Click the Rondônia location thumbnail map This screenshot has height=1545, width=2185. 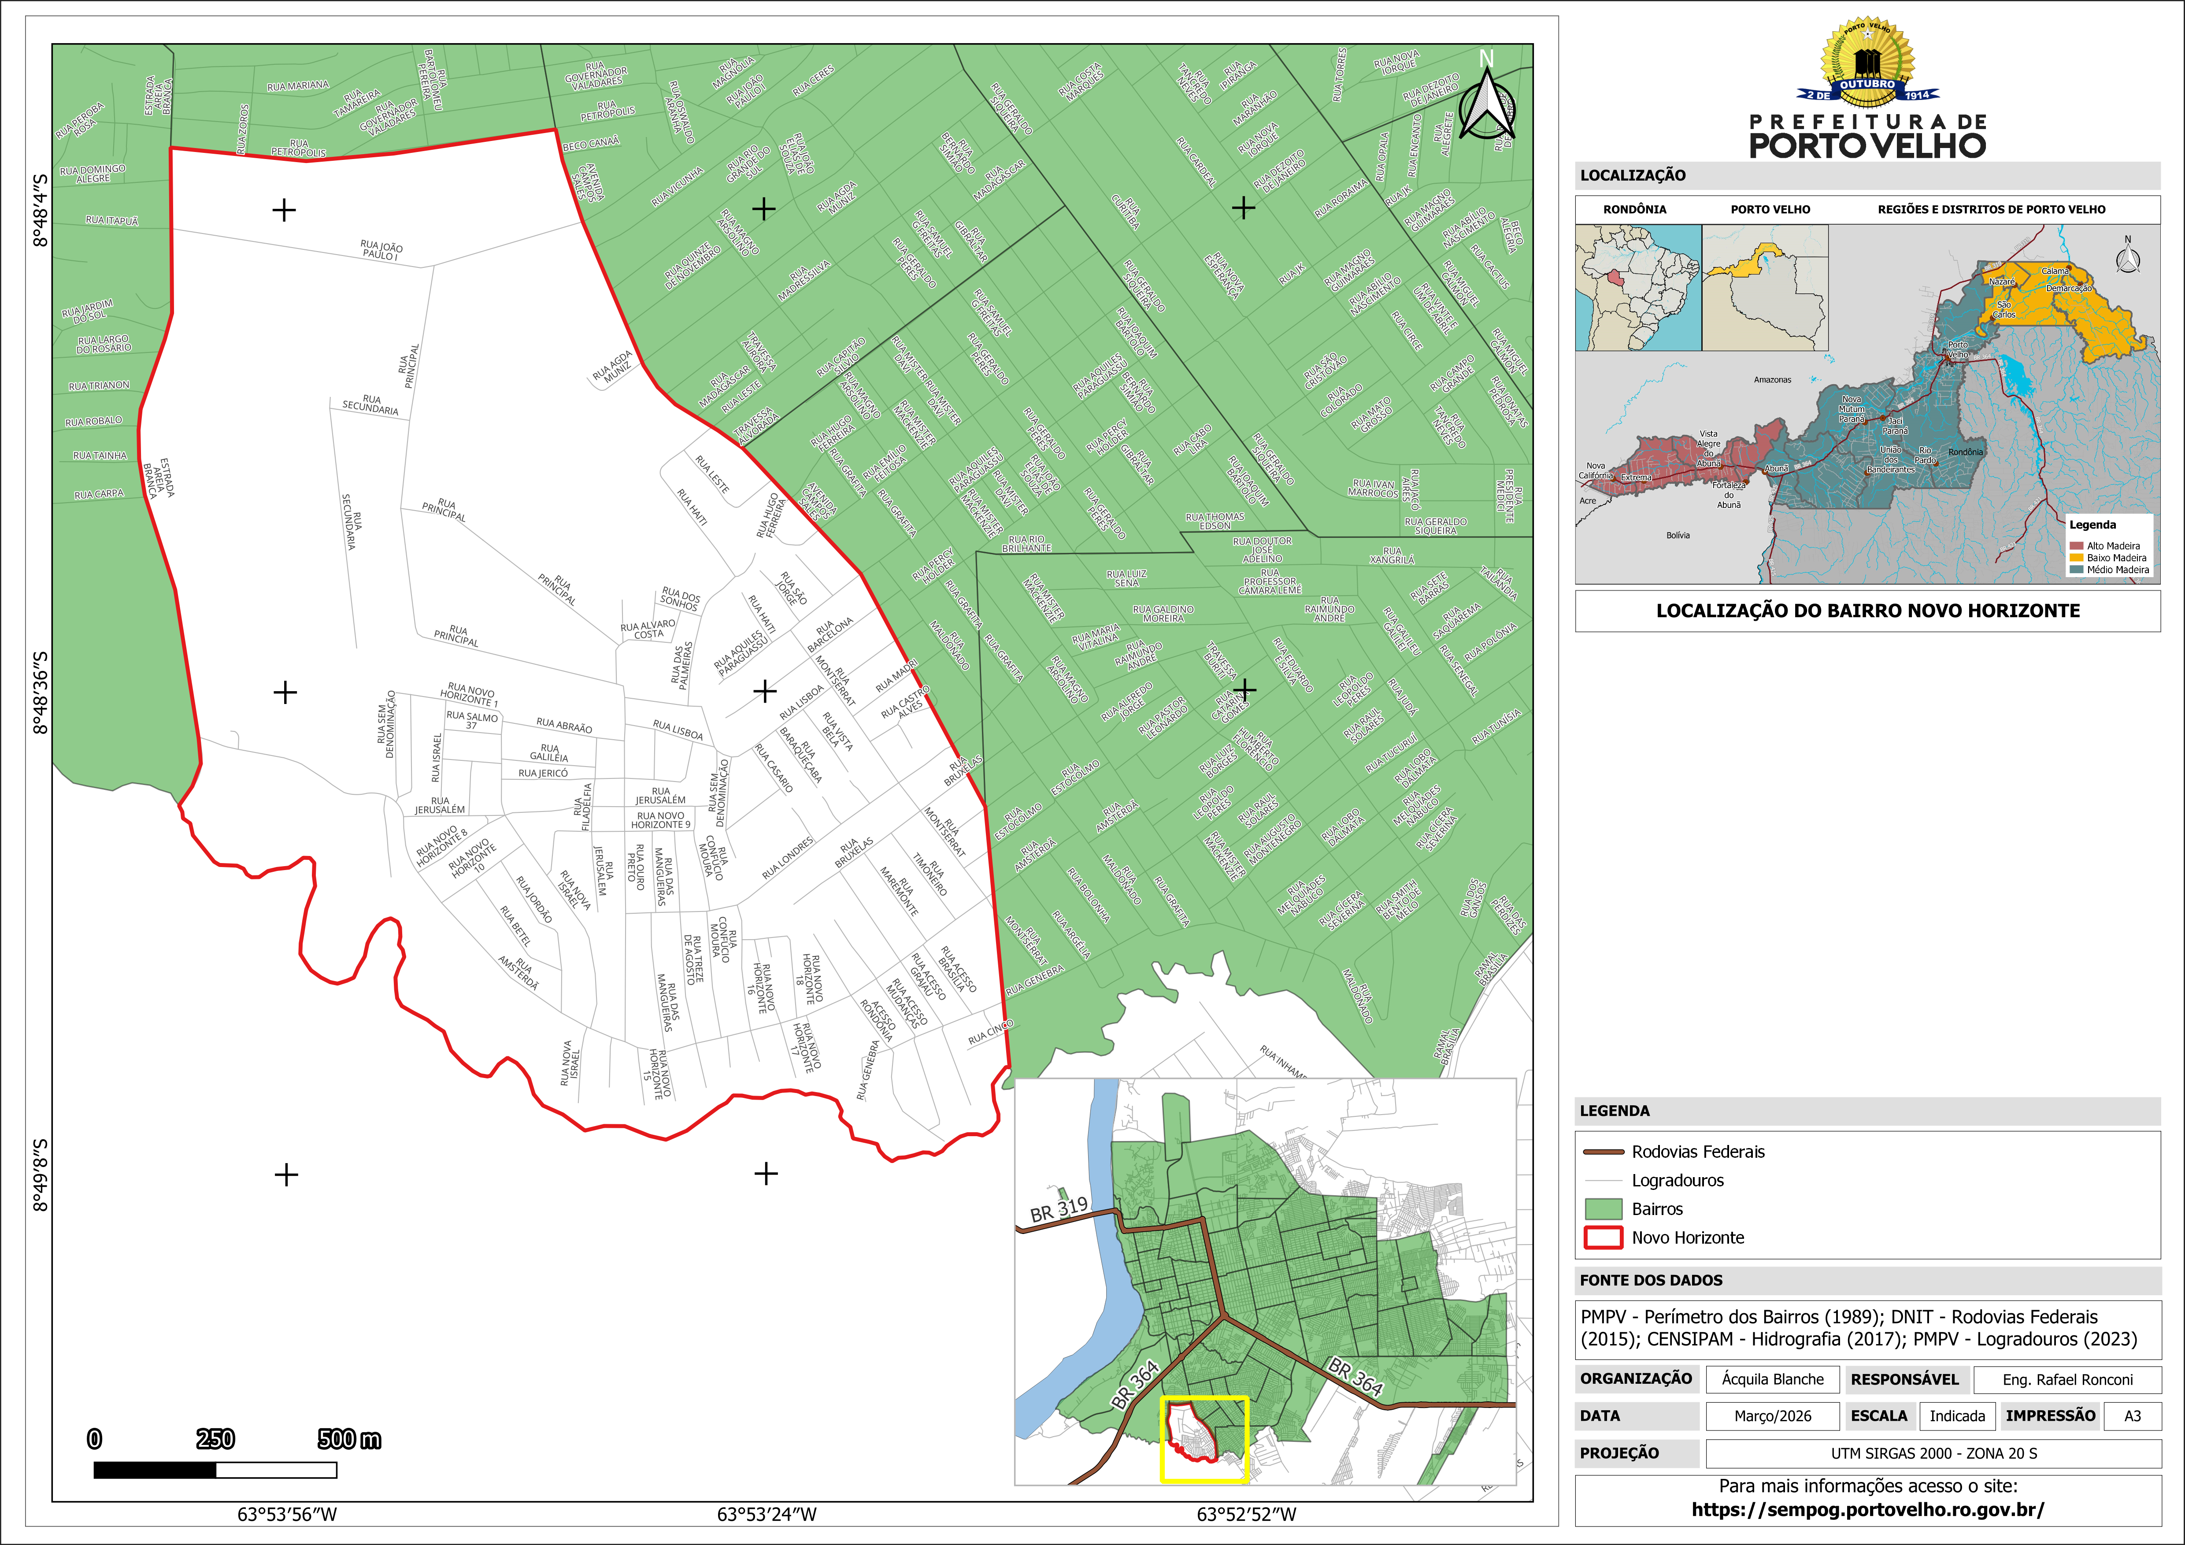pos(1638,288)
